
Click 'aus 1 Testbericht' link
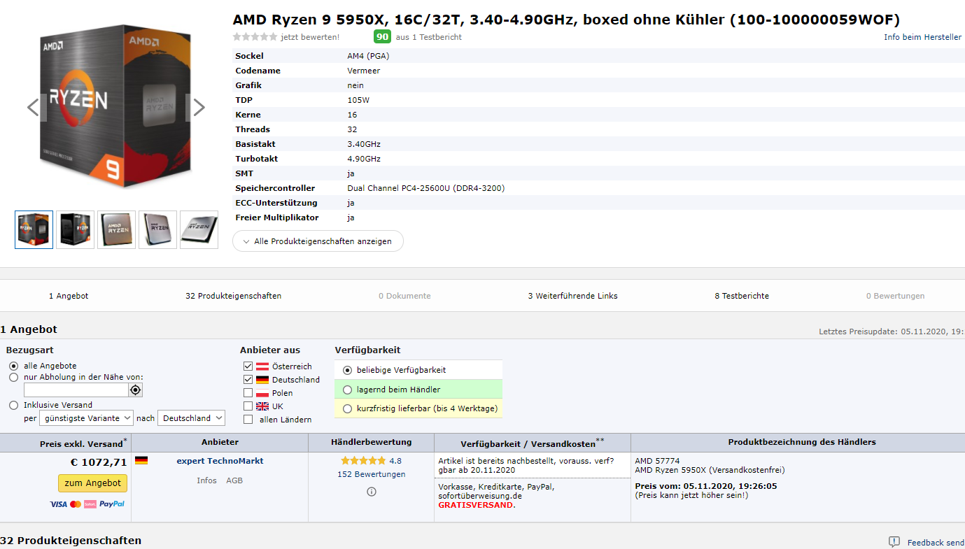tap(429, 37)
